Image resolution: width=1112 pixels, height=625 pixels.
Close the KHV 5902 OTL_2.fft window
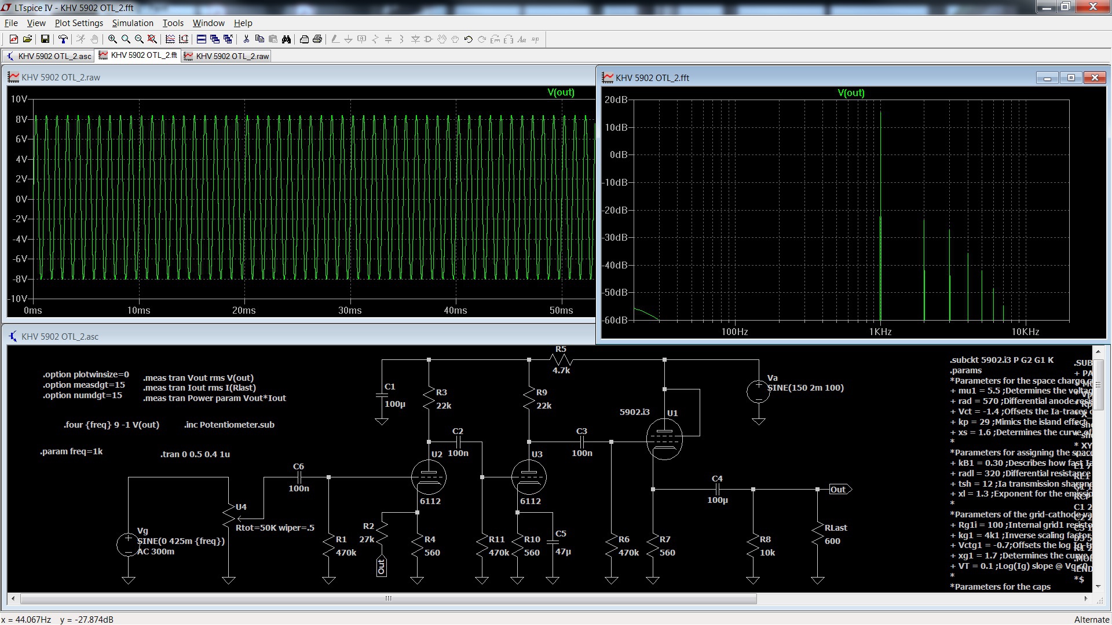[1095, 78]
